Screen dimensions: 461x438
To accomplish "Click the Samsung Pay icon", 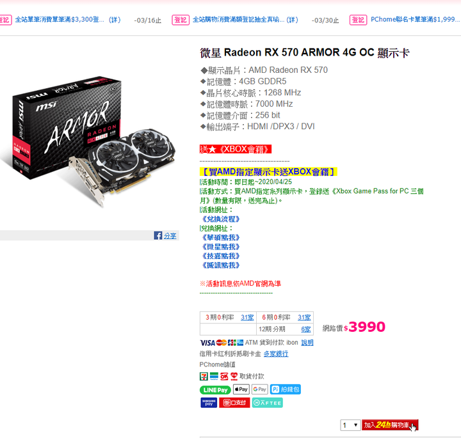I will (209, 403).
